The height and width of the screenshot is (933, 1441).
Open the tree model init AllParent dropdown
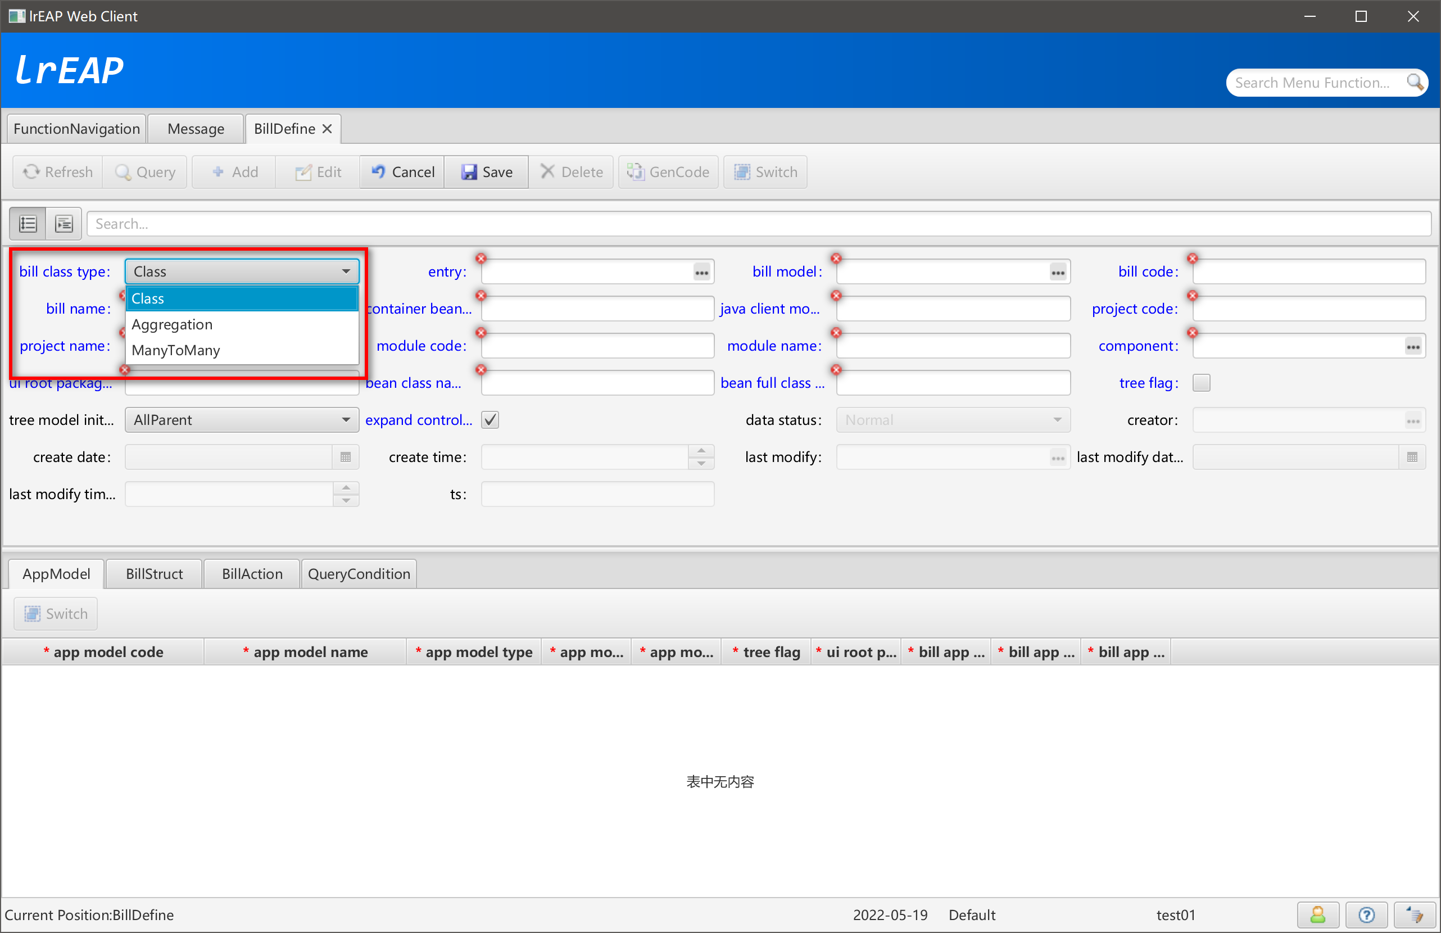coord(242,420)
